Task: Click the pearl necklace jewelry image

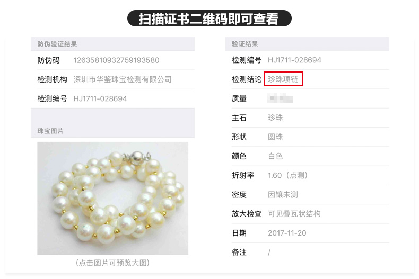Action: [x=112, y=198]
